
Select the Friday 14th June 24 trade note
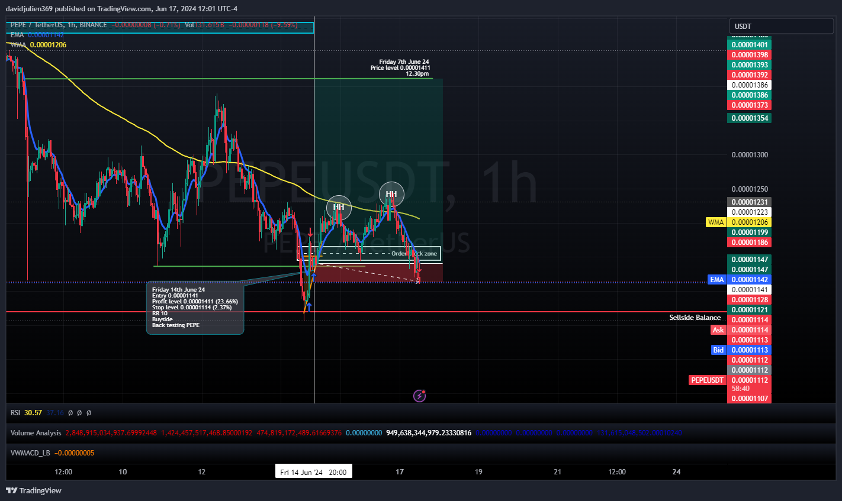[x=195, y=308]
